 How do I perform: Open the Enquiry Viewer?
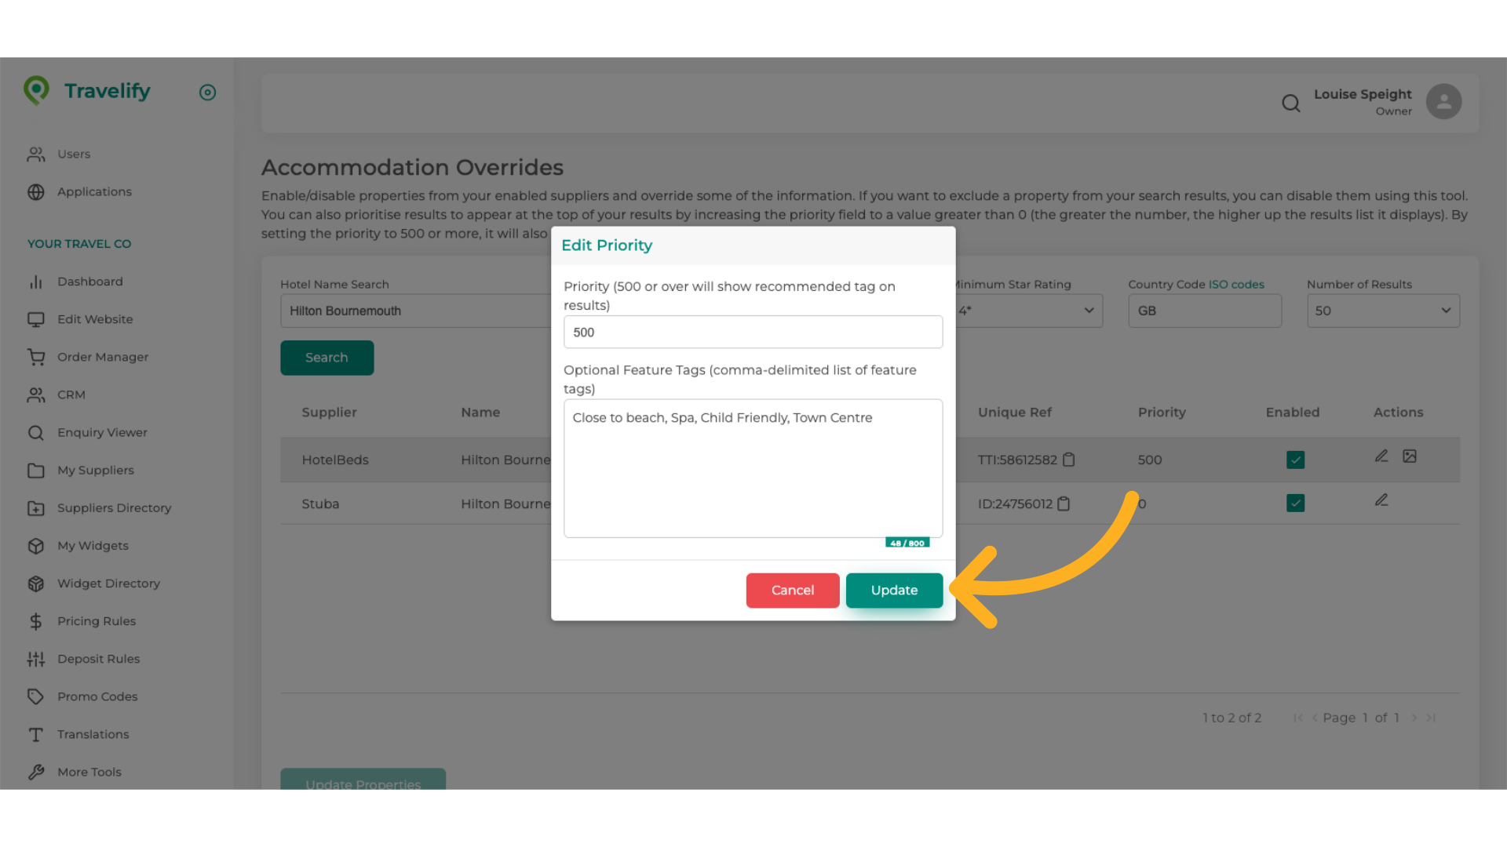click(102, 432)
